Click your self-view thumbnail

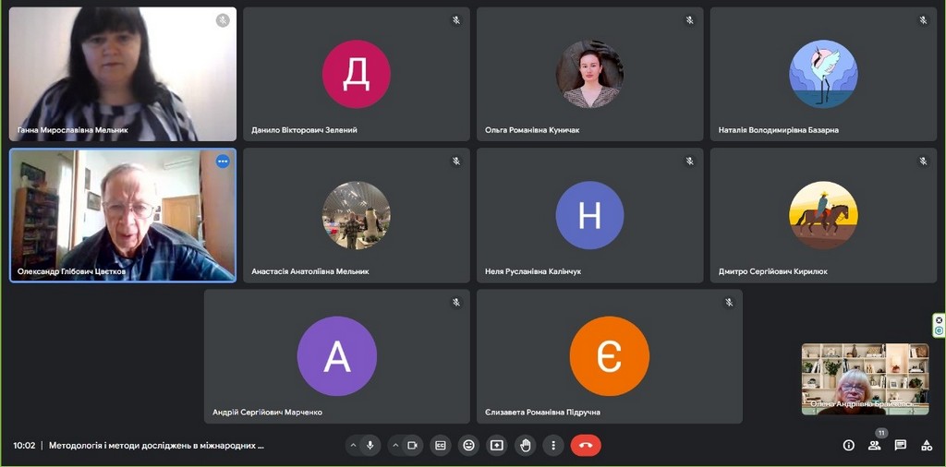(865, 378)
